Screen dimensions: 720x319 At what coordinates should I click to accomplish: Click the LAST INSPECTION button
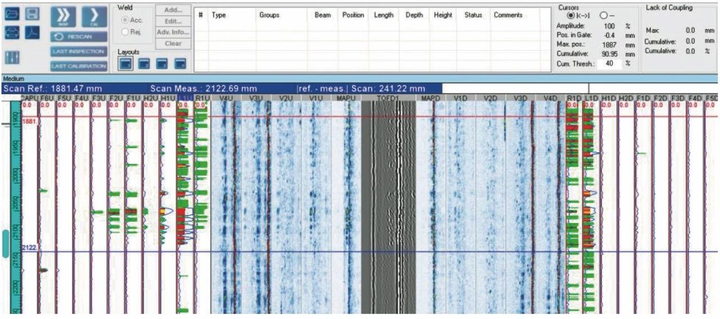[x=78, y=51]
